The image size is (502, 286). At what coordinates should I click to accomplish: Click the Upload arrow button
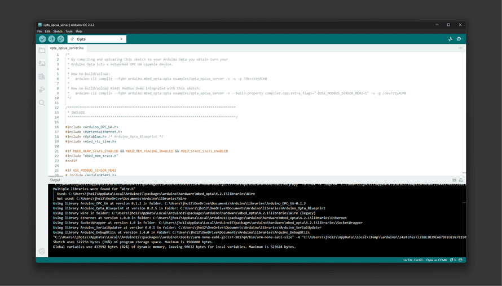coord(51,39)
